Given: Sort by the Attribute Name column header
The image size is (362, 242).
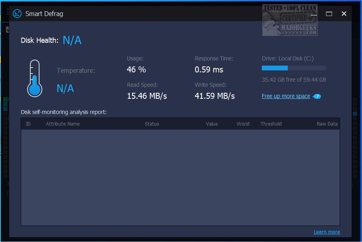Looking at the screenshot, I should tap(63, 124).
